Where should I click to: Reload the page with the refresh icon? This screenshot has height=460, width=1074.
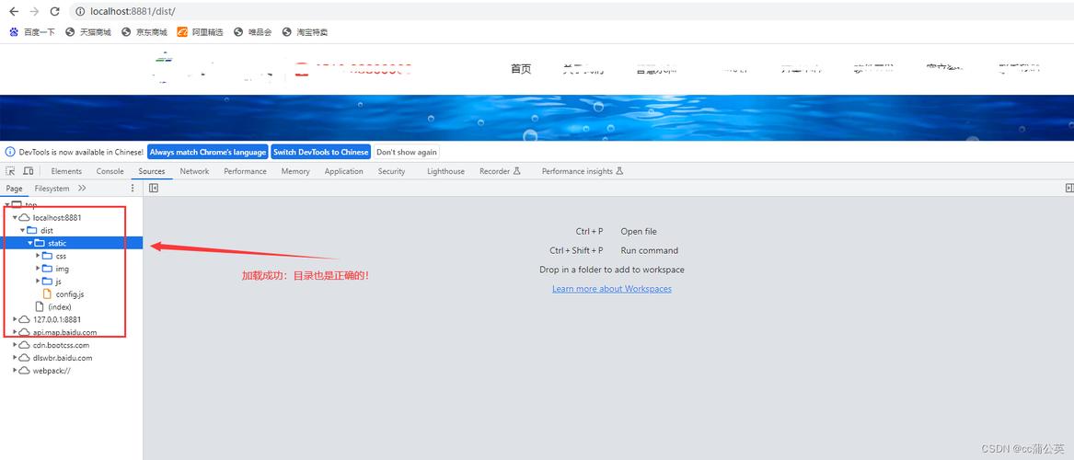(55, 12)
